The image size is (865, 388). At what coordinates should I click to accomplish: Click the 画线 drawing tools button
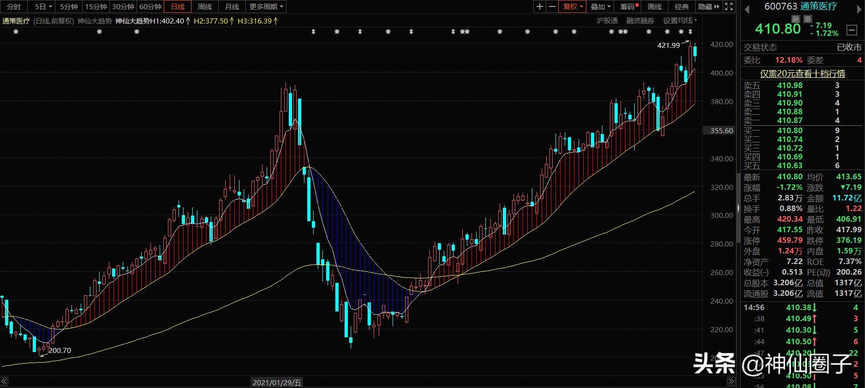[655, 6]
